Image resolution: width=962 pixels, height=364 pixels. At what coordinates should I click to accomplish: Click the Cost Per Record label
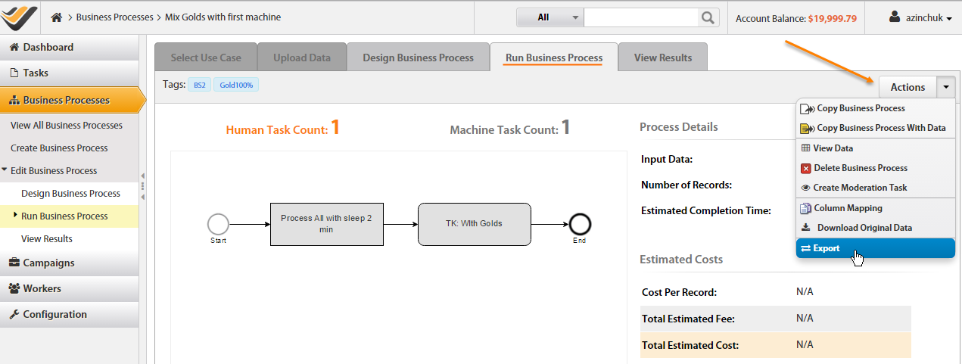tap(679, 292)
